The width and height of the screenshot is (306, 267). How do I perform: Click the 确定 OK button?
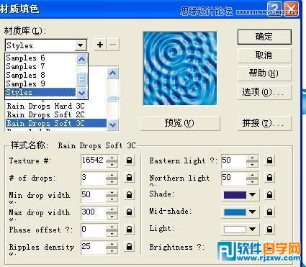click(264, 37)
